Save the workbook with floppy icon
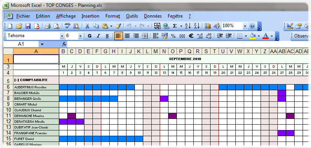Viewport: 311px width, 148px height. [x=28, y=26]
